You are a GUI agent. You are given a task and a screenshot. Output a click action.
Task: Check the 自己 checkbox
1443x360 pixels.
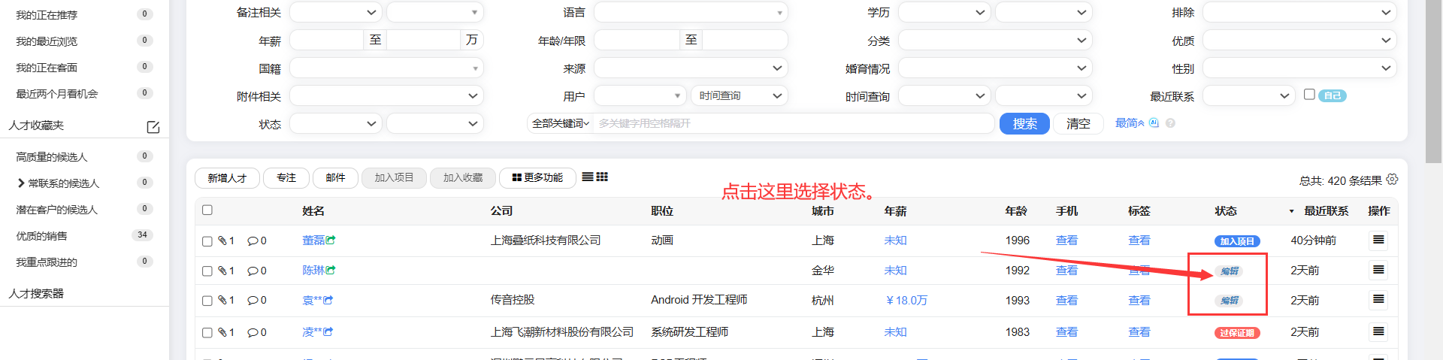point(1309,95)
